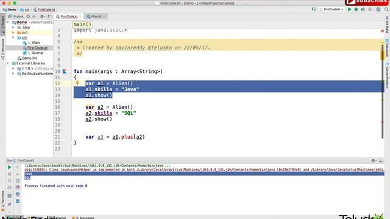Rerun FirstCodeKt in Run panel
The width and height of the screenshot is (390, 219).
point(10,167)
